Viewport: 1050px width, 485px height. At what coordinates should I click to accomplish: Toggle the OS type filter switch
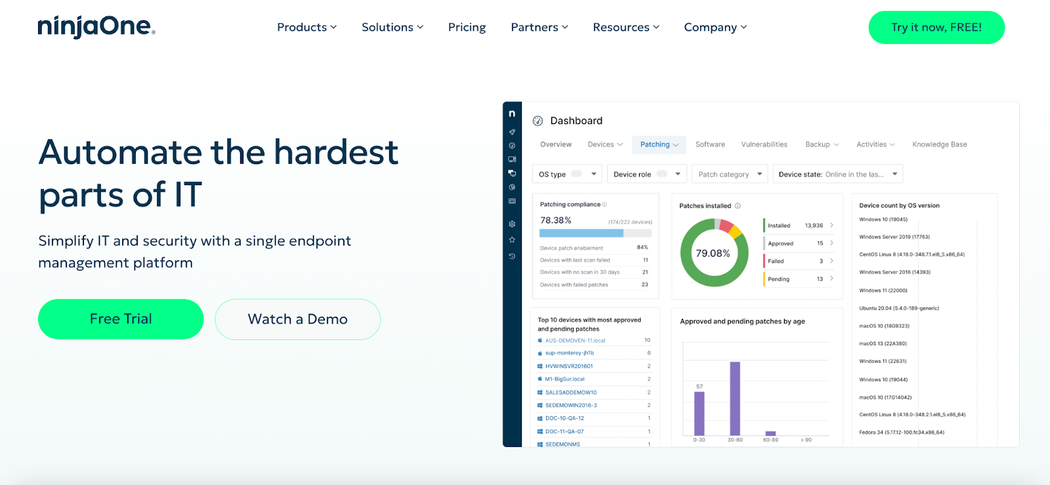point(576,174)
